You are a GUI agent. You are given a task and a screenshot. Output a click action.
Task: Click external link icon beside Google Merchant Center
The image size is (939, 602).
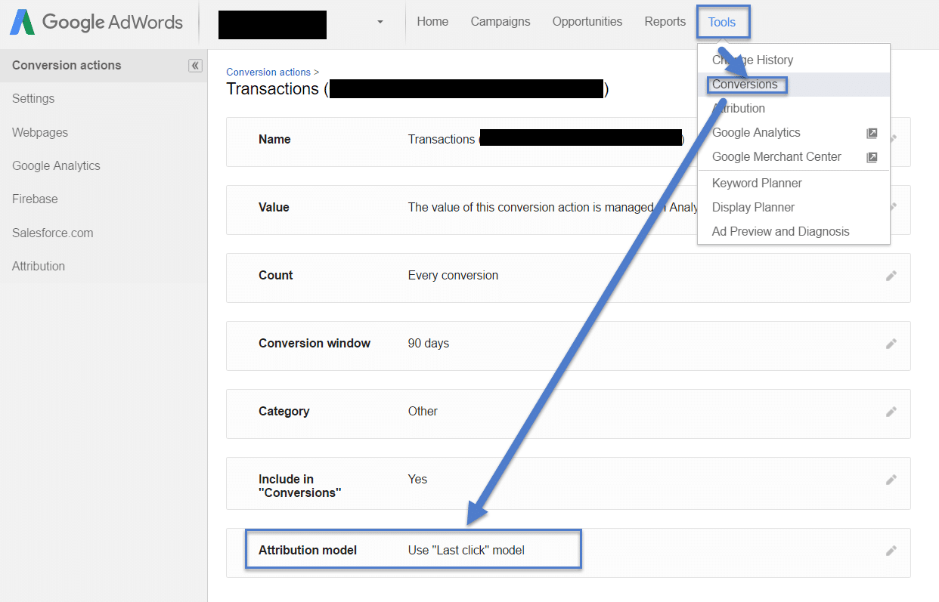tap(872, 157)
